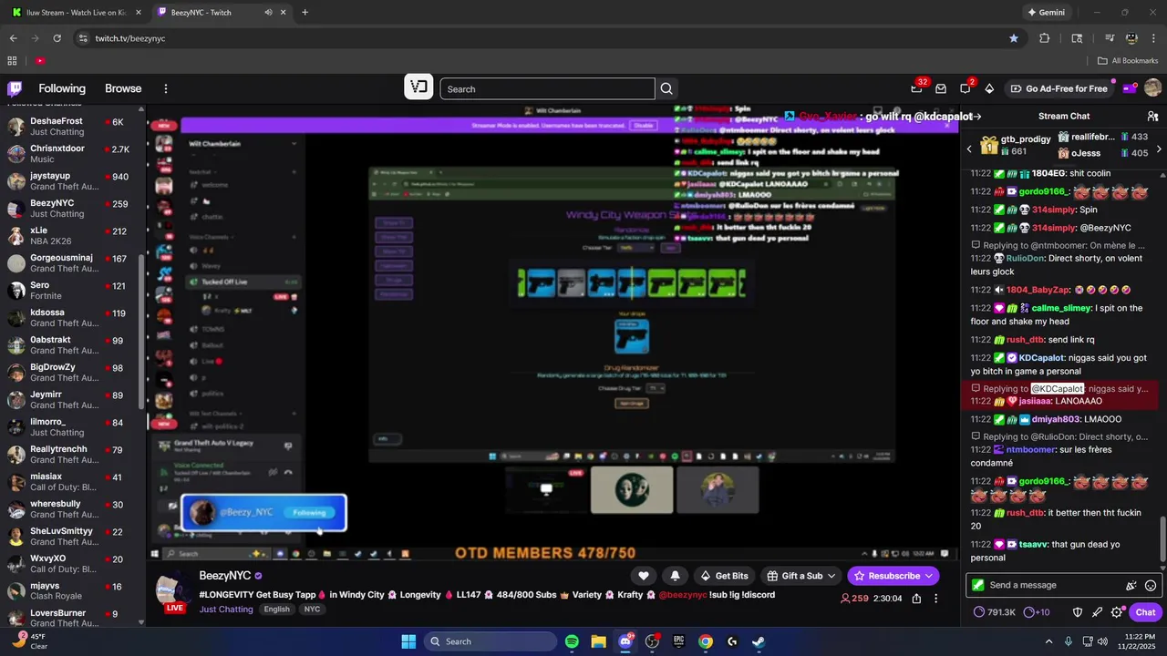This screenshot has height=656, width=1167.
Task: Click the BeezyNYC channel name heading
Action: tap(225, 576)
